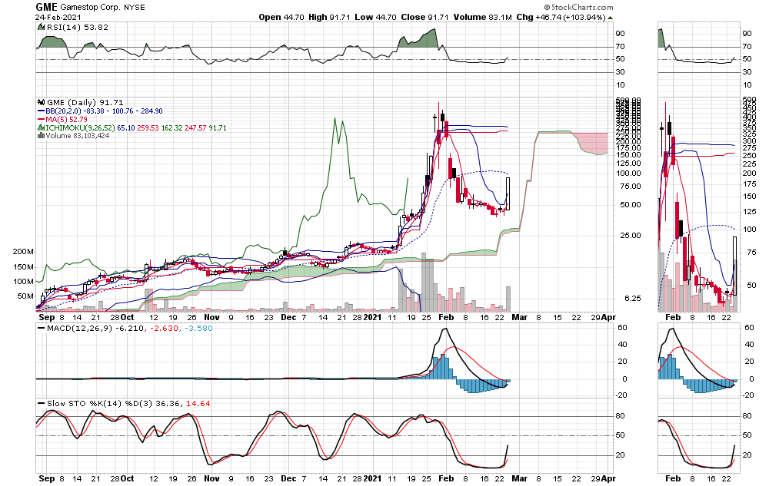Click the 24-Feb-2021 date label

point(58,17)
